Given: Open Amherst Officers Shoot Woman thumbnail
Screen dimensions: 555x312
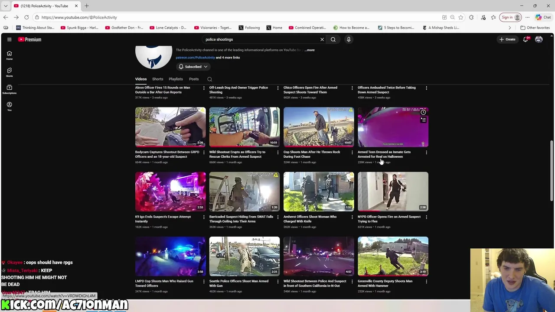Looking at the screenshot, I should (319, 192).
